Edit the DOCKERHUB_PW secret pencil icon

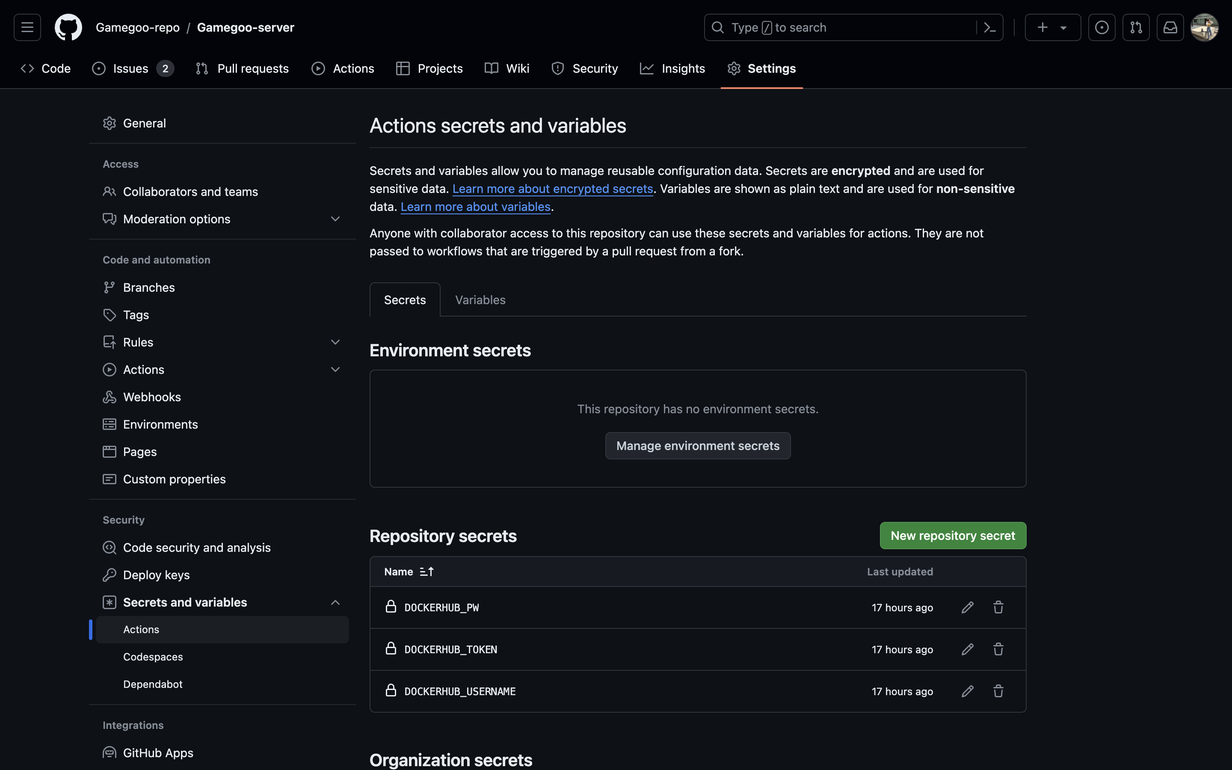coord(967,607)
